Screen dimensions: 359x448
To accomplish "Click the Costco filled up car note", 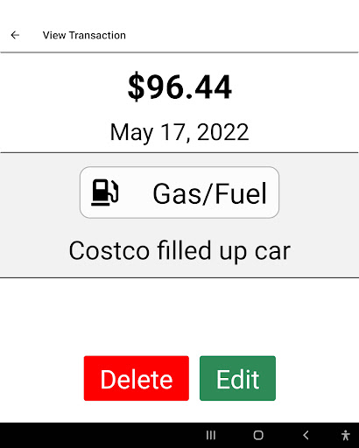I will pyautogui.click(x=179, y=250).
